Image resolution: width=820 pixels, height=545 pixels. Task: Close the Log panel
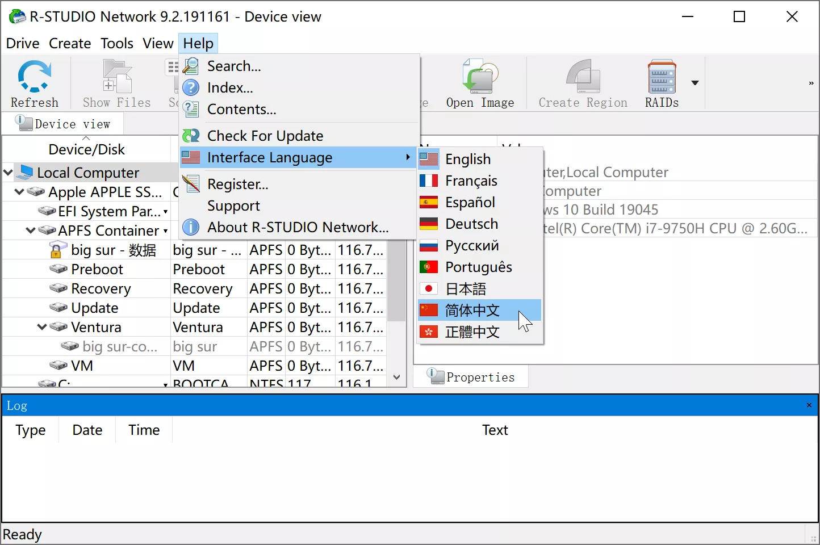(809, 405)
